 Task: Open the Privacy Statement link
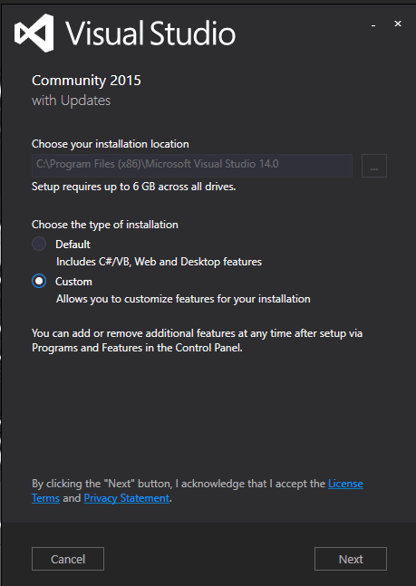click(x=127, y=498)
